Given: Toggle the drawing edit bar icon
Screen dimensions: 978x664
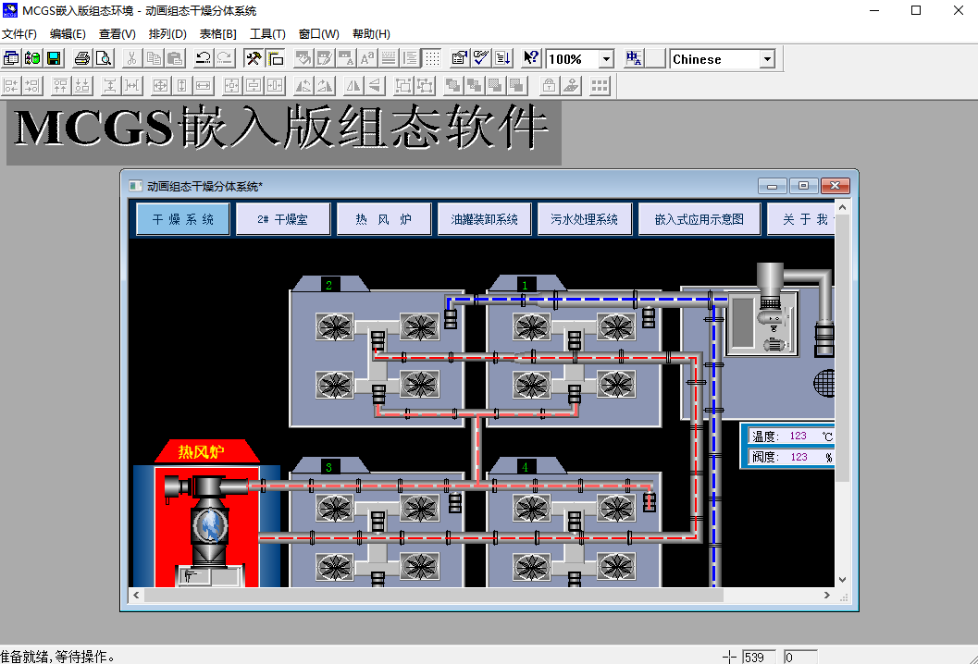Looking at the screenshot, I should pyautogui.click(x=275, y=58).
